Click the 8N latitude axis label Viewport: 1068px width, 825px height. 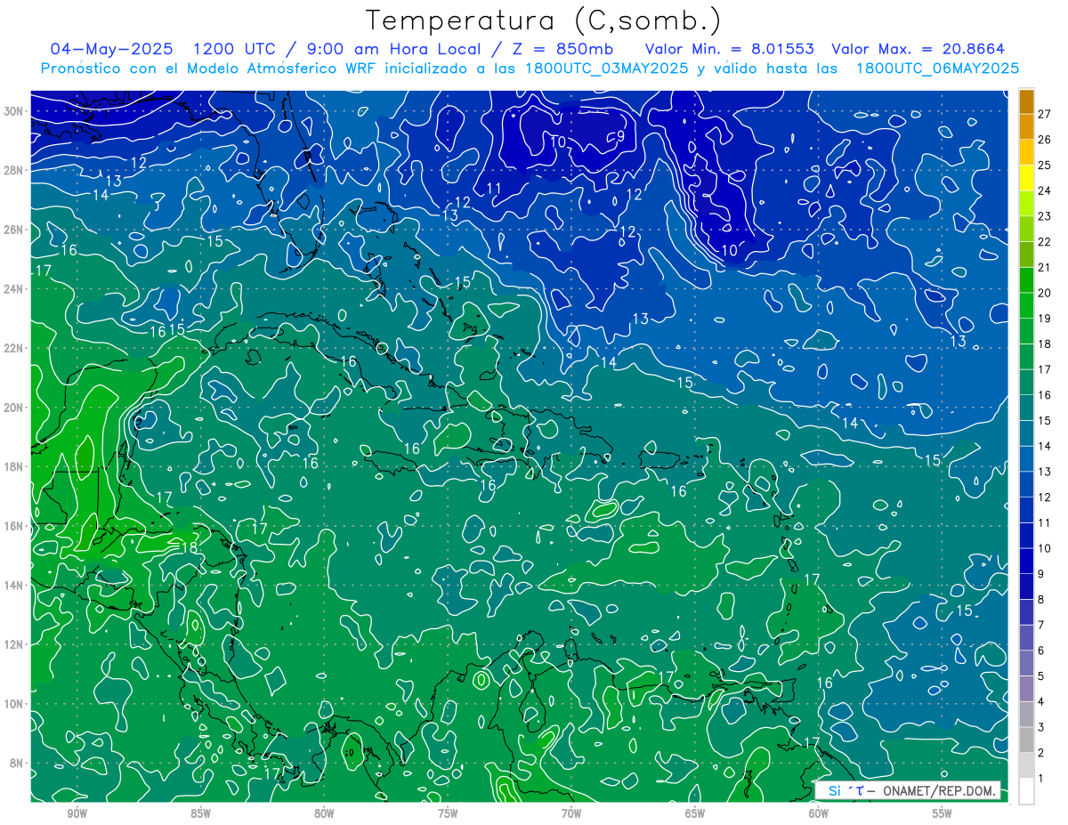click(16, 763)
